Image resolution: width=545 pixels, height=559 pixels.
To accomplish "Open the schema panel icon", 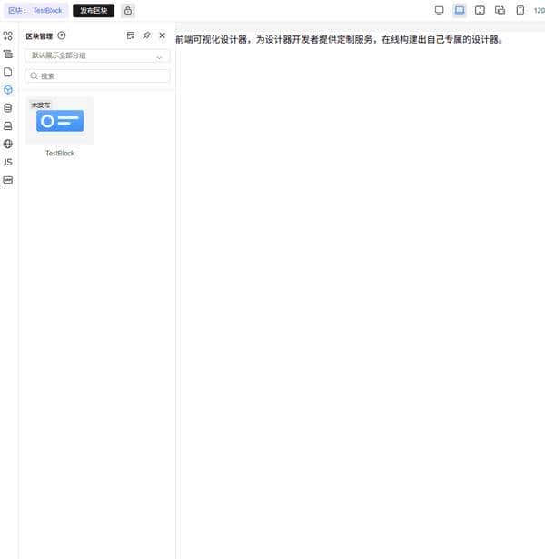I will (x=8, y=180).
